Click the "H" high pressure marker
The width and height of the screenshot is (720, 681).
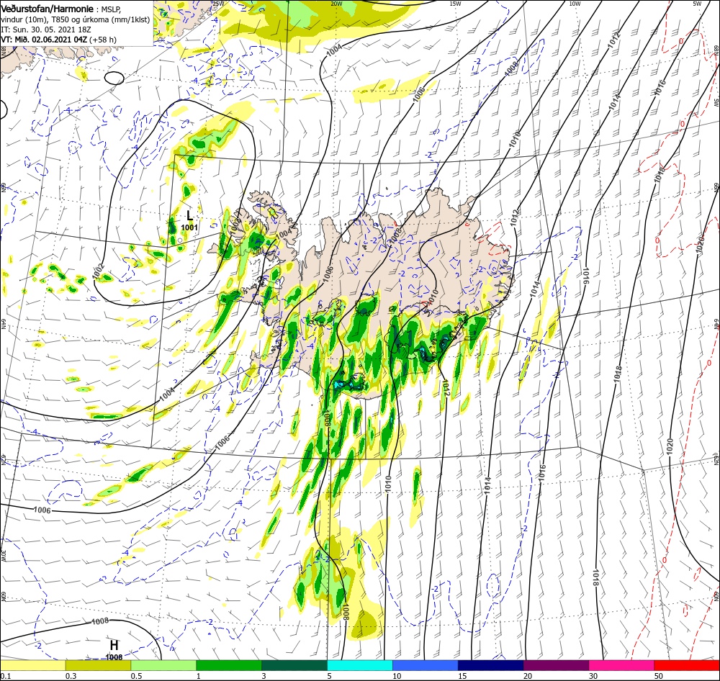click(114, 645)
